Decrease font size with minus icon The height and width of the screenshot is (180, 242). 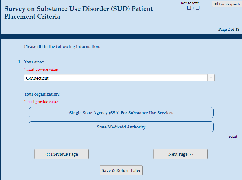[x=198, y=8]
